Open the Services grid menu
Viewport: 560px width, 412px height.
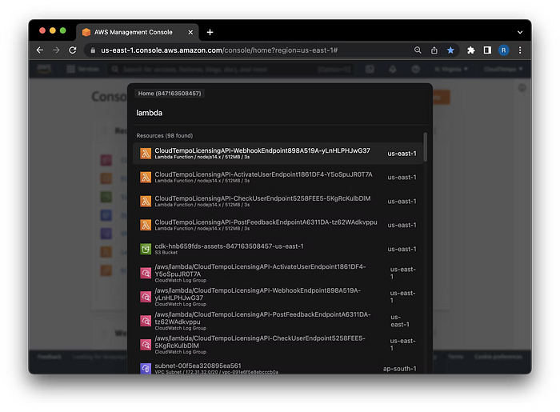(x=82, y=69)
